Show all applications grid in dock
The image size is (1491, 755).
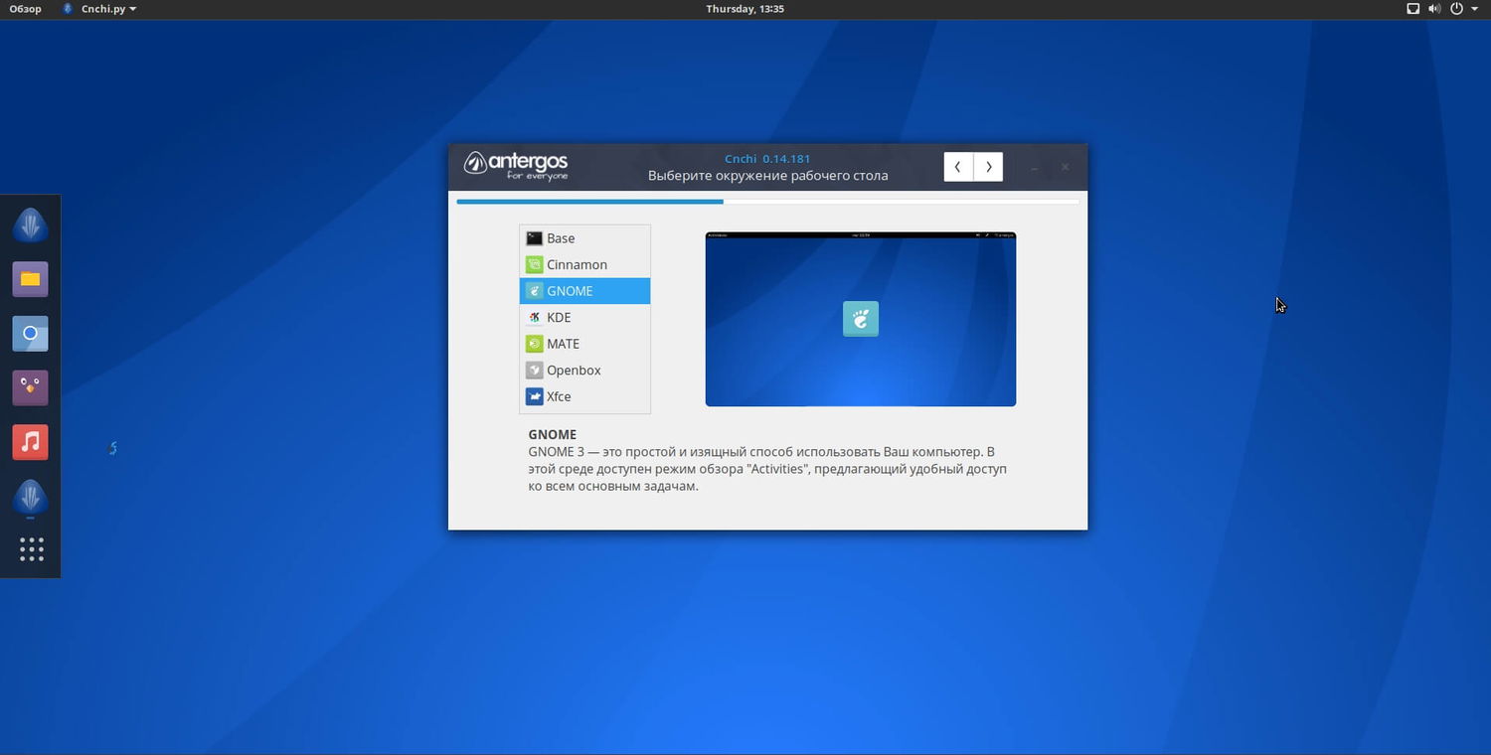click(x=31, y=549)
